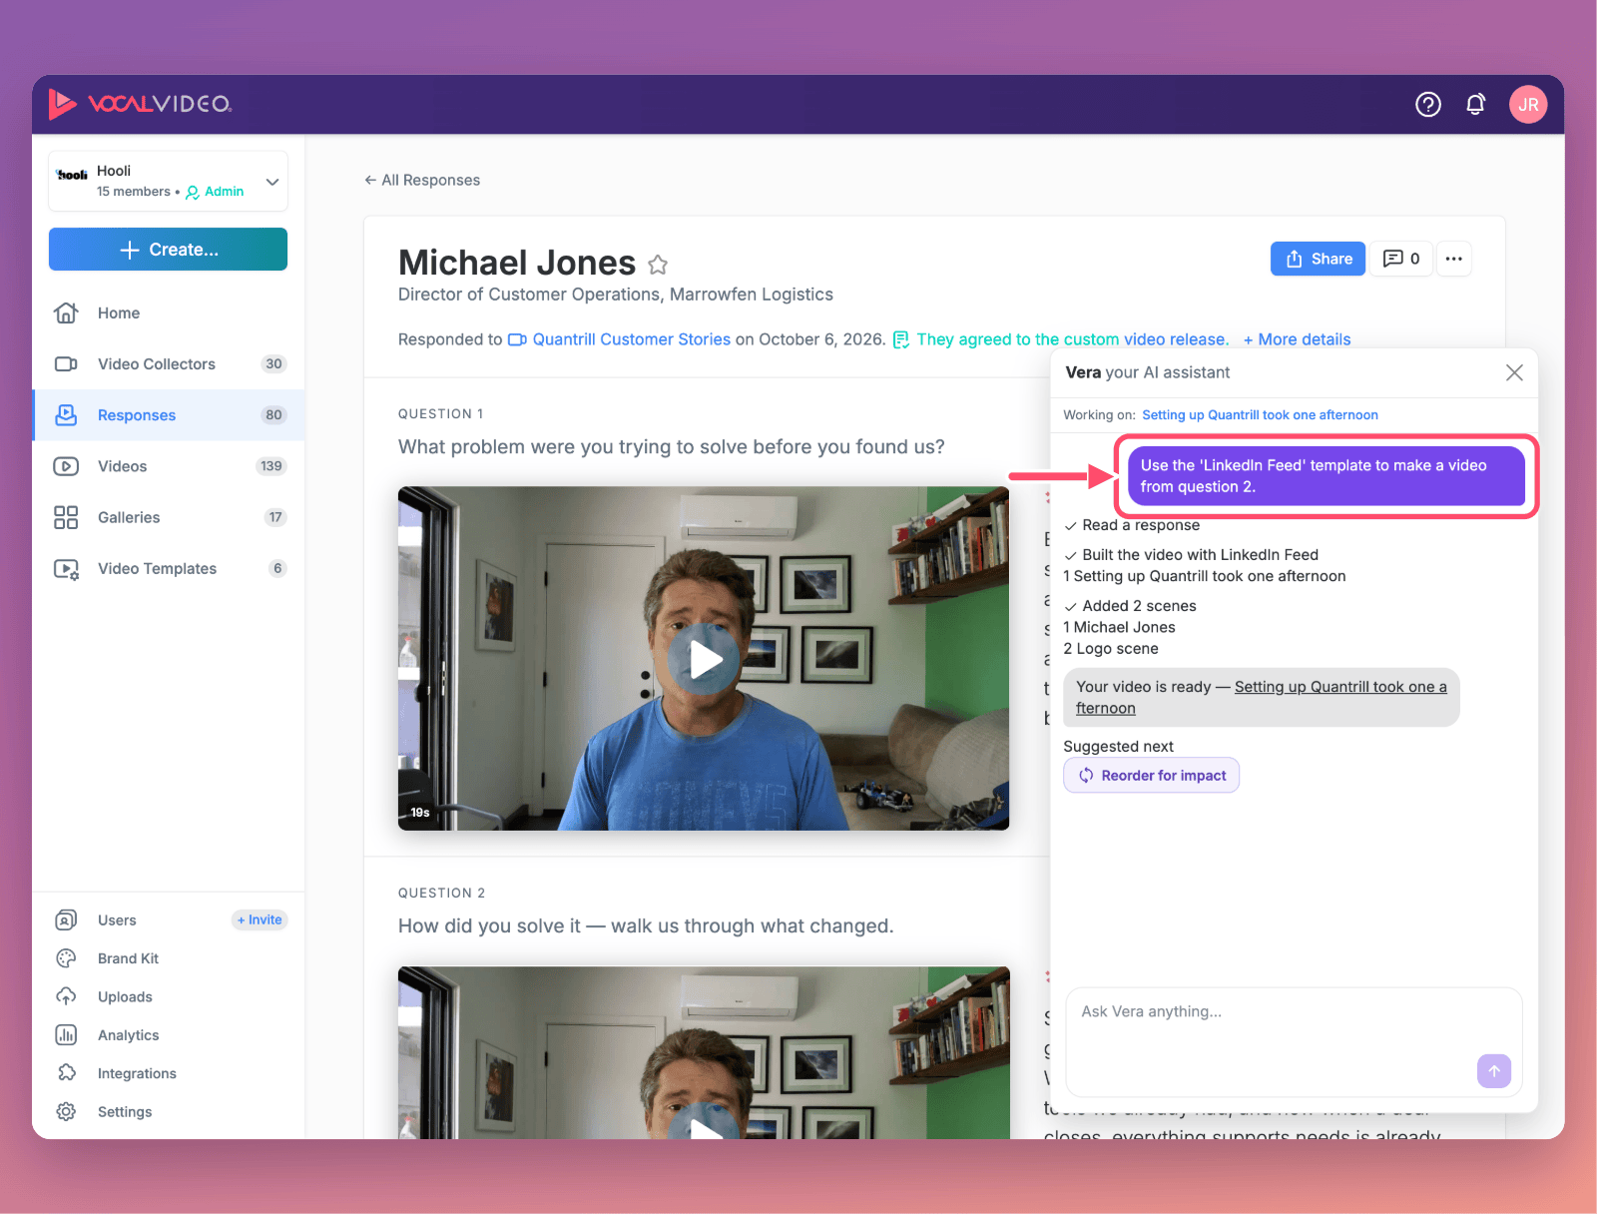Open Brand Kit settings
Viewport: 1597px width, 1214px height.
[x=128, y=958]
